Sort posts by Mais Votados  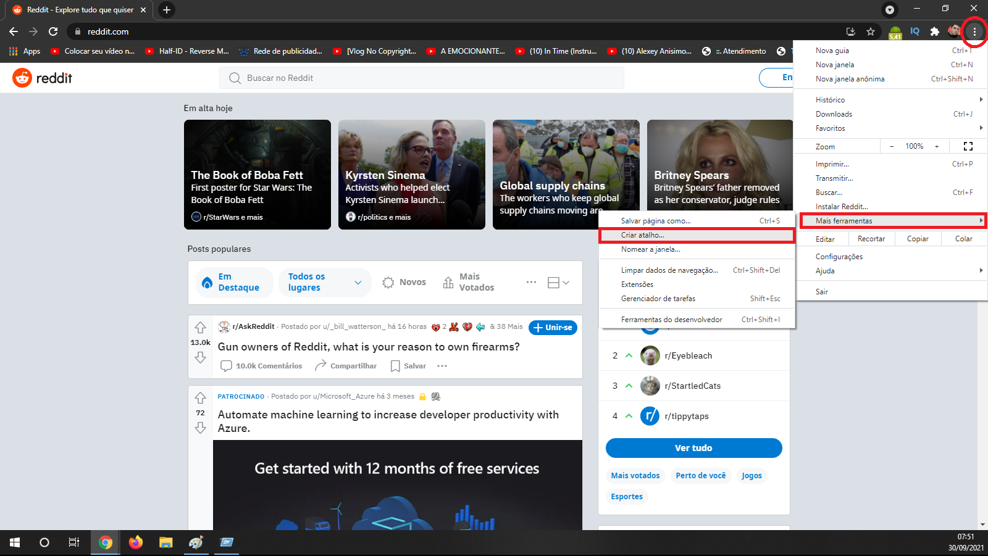click(x=469, y=282)
